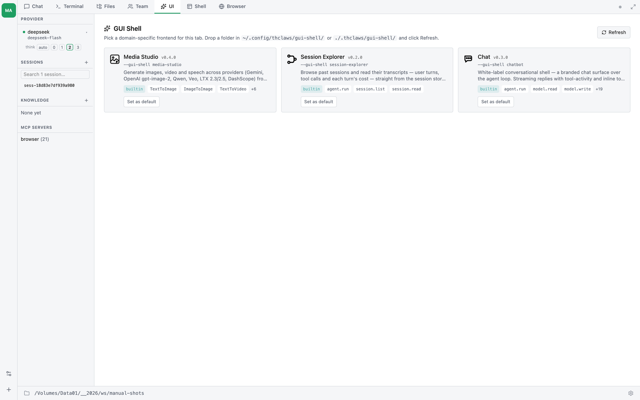
Task: Click the Media Studio image icon
Action: click(x=115, y=59)
